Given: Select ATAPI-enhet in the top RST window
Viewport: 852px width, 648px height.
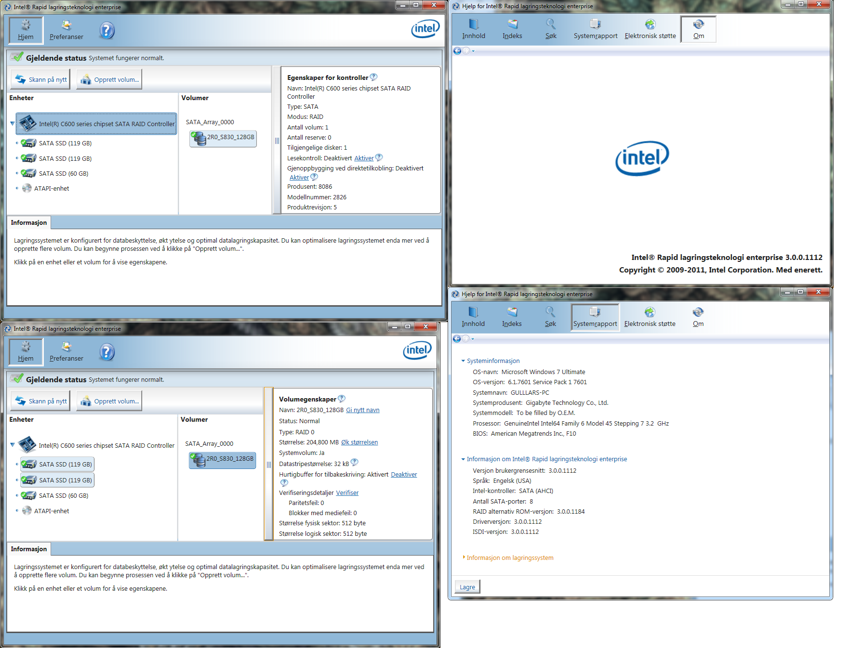Looking at the screenshot, I should click(x=46, y=188).
